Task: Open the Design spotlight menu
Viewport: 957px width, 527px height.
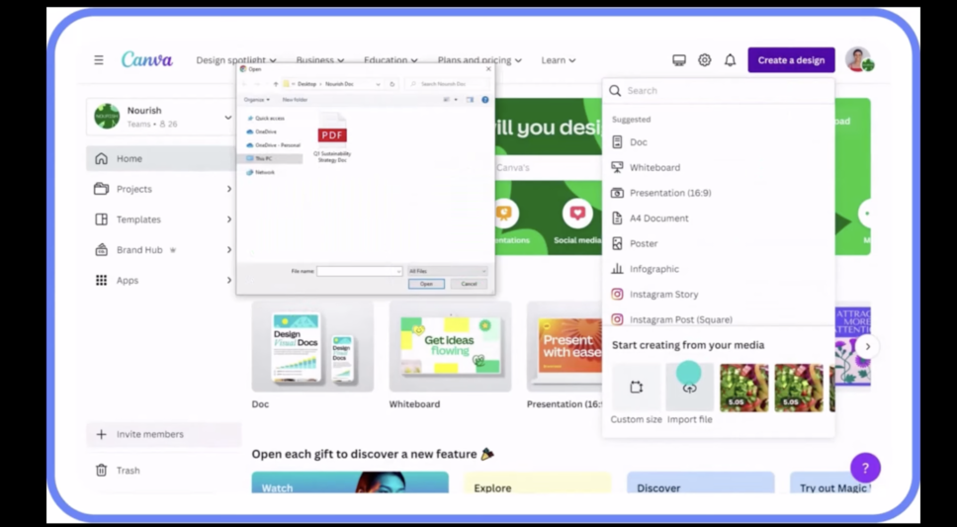Action: click(x=236, y=60)
